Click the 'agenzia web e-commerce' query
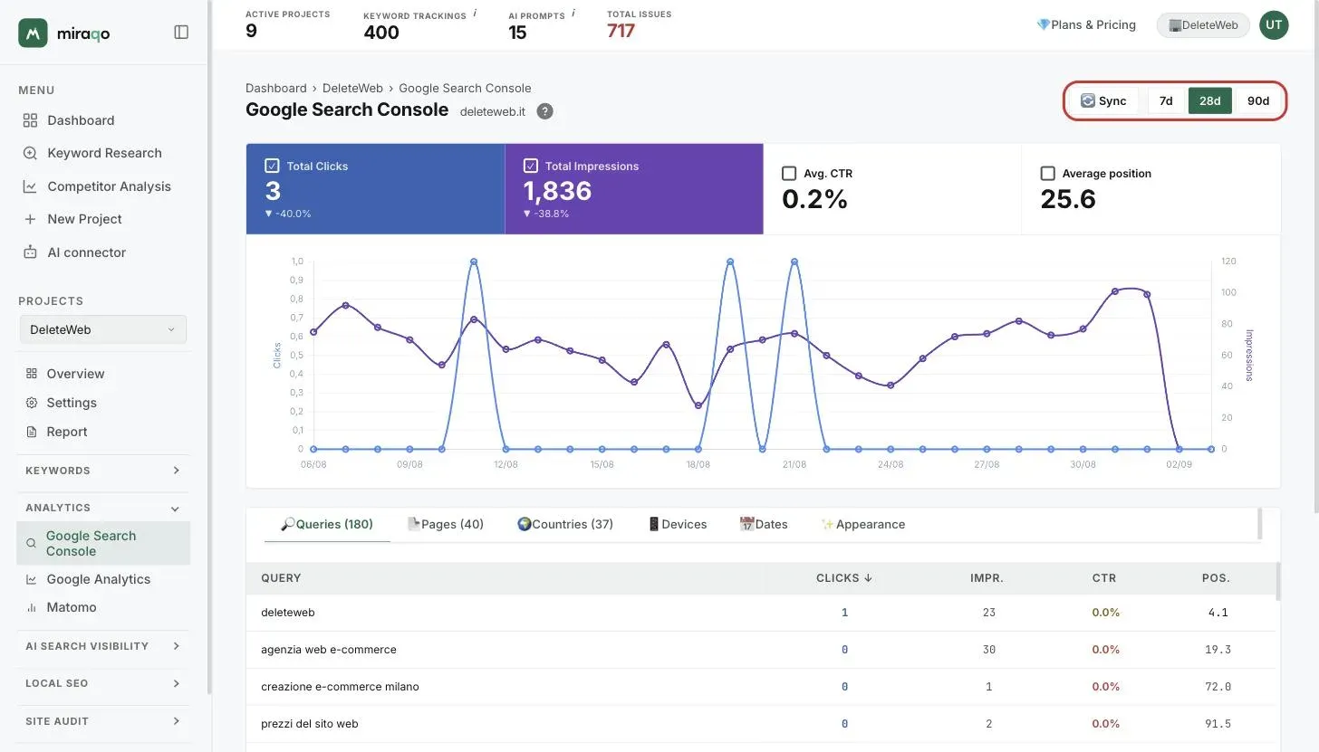The height and width of the screenshot is (752, 1319). click(x=328, y=650)
